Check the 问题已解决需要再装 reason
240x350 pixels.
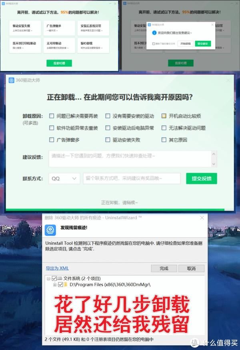pos(52,116)
